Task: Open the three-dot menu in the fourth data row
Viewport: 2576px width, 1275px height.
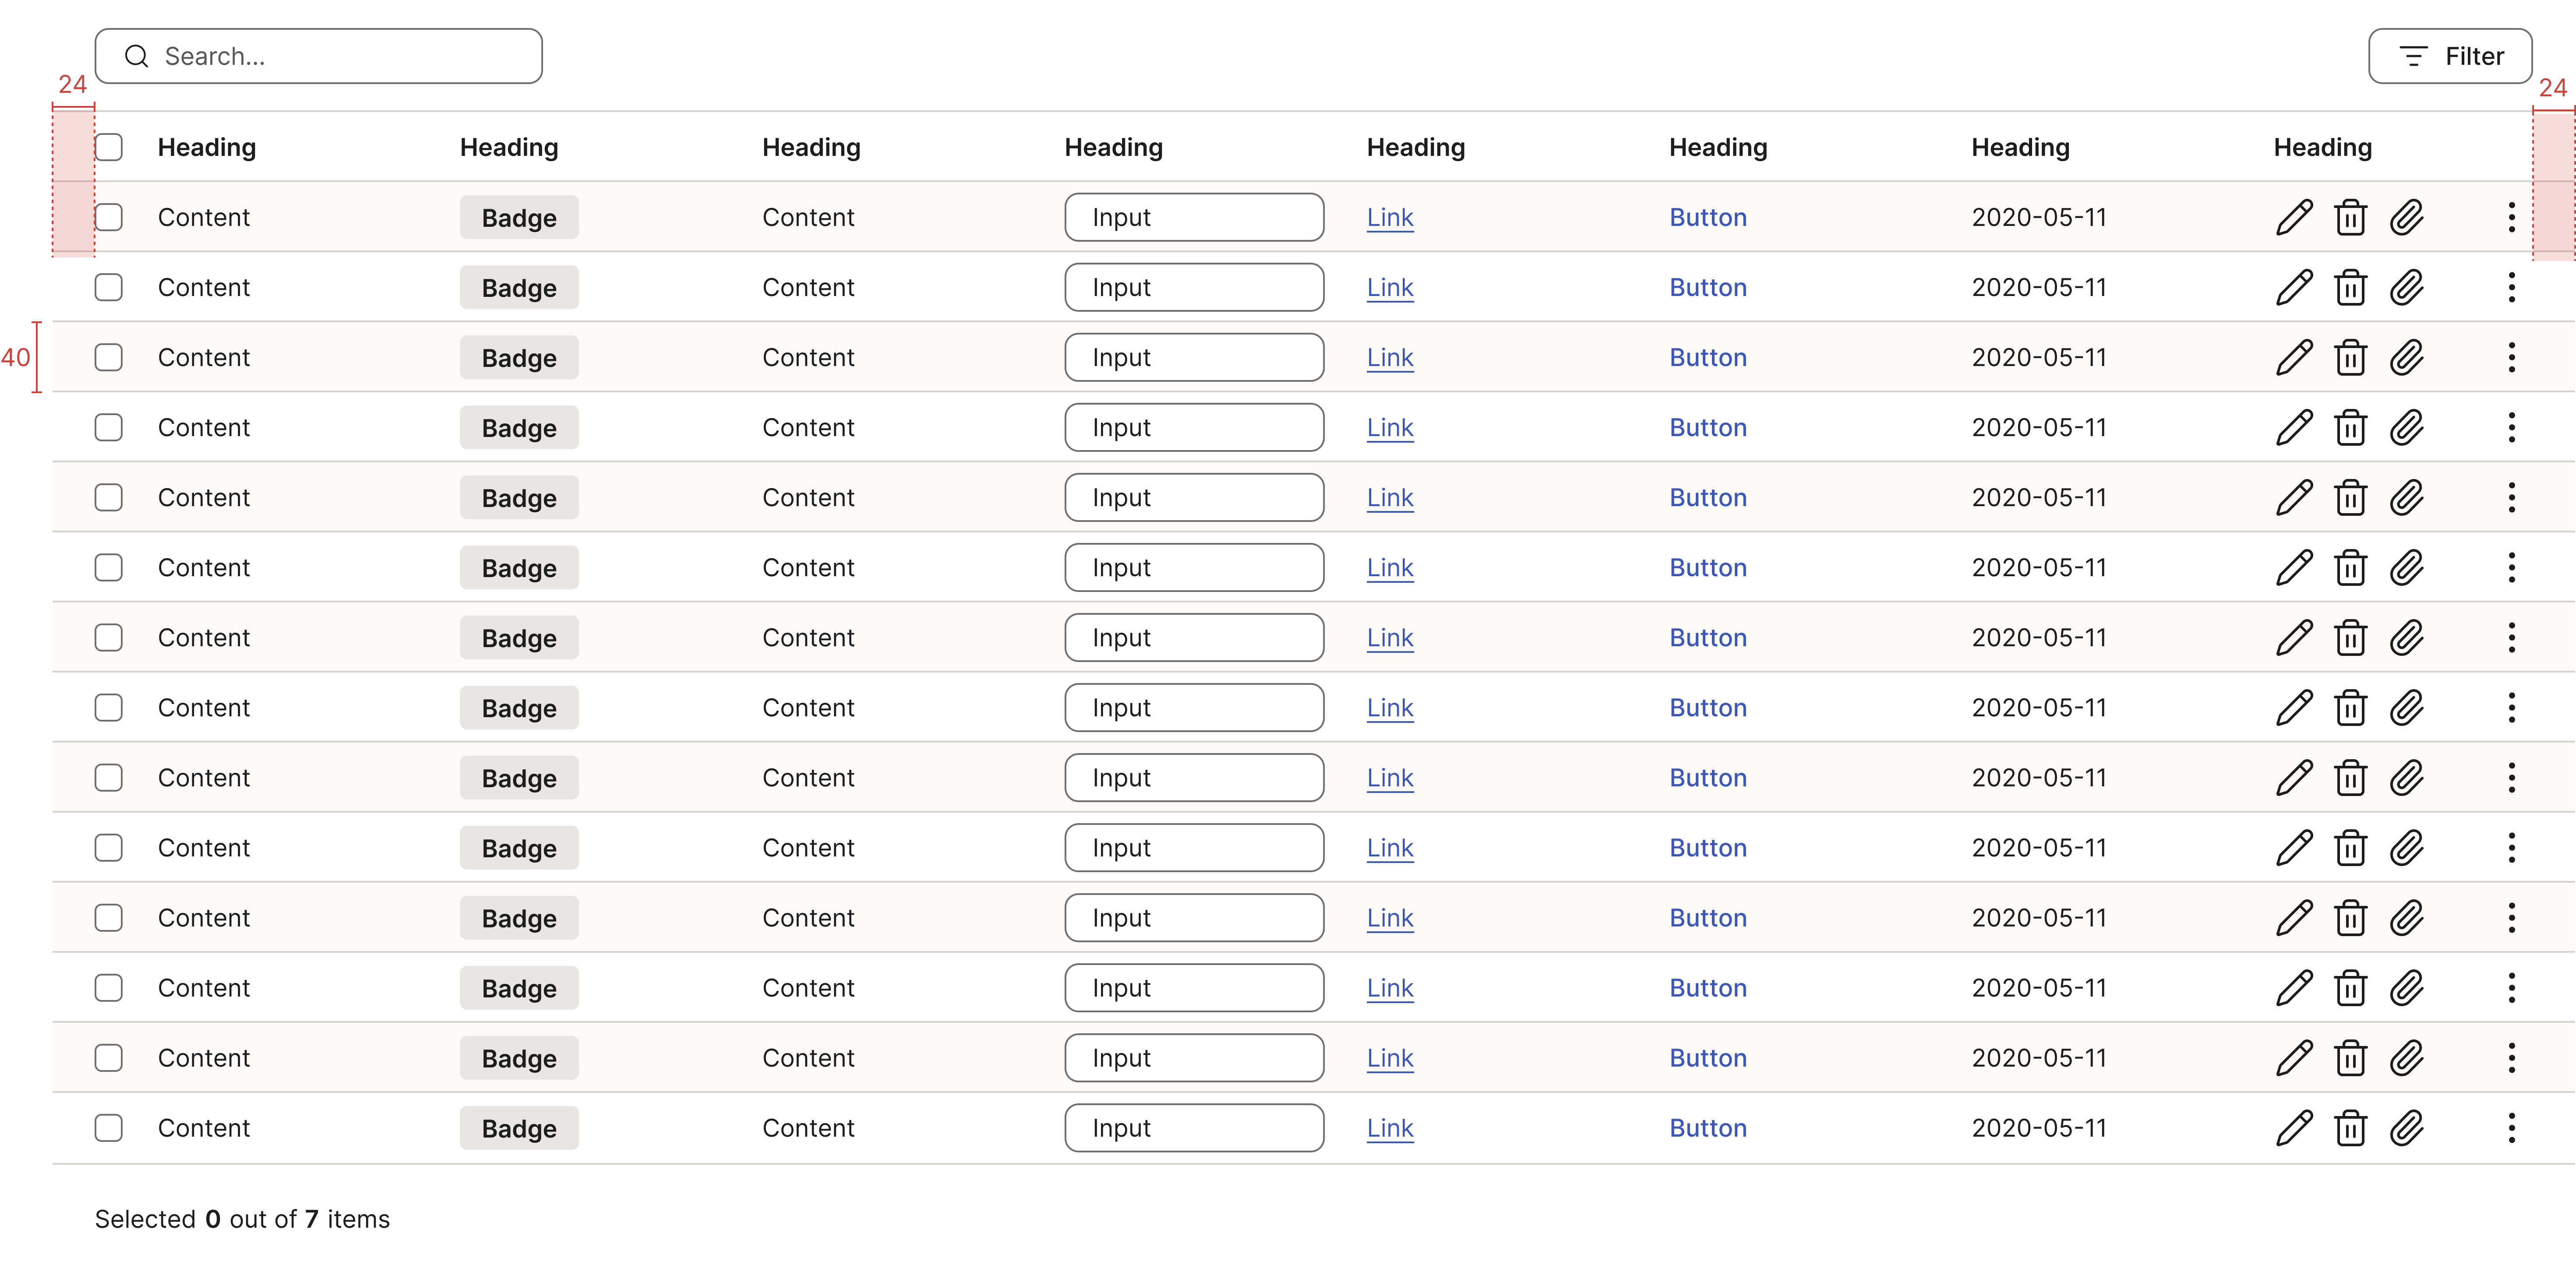Action: (x=2511, y=427)
